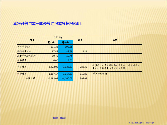Click the difference value -112.85
The image size is (167, 125).
80,74
